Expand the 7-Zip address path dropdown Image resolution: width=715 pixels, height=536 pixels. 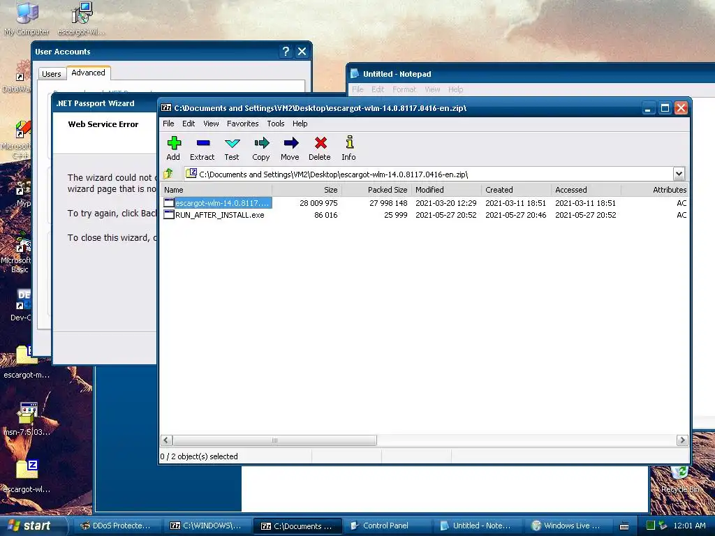[x=679, y=174]
